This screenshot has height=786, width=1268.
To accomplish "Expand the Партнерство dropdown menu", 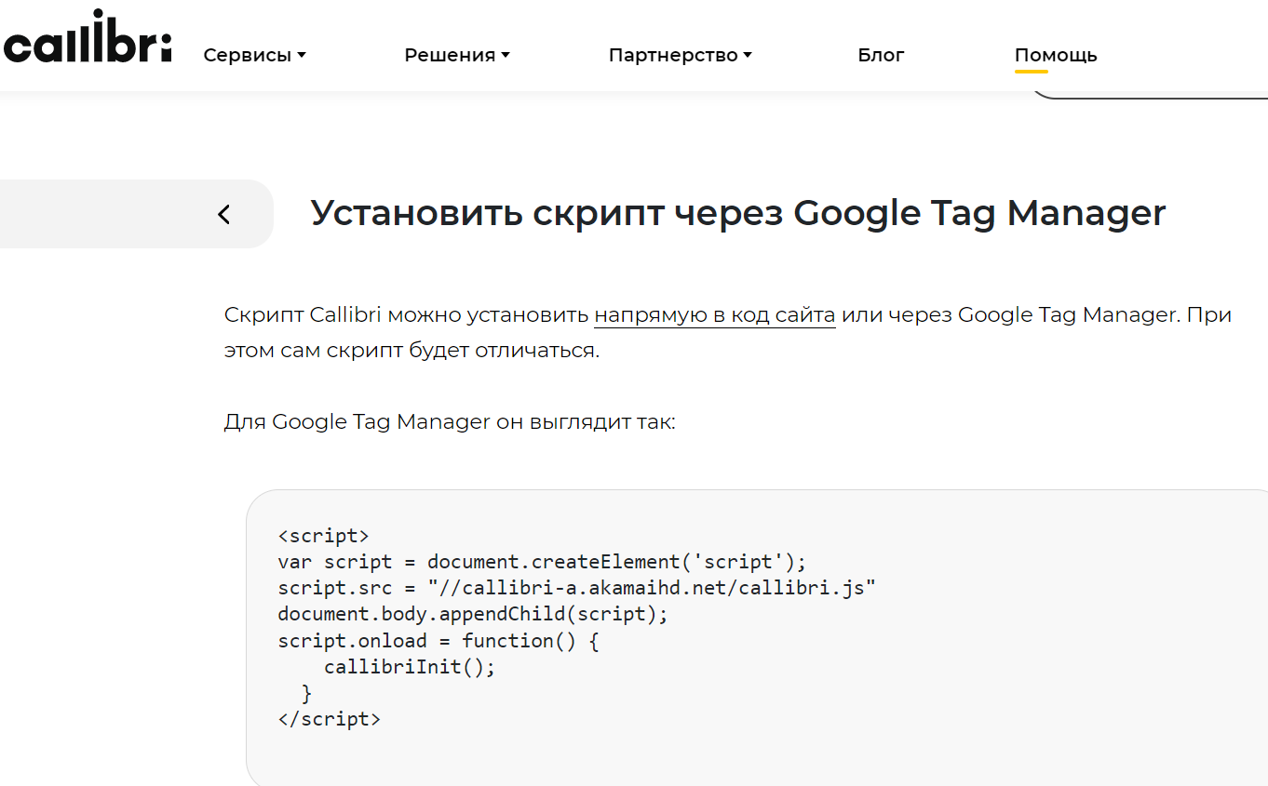I will click(680, 56).
